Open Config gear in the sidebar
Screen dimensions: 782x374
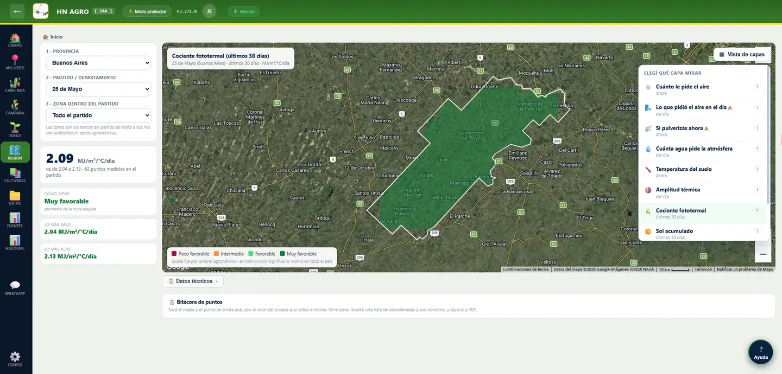click(x=15, y=359)
